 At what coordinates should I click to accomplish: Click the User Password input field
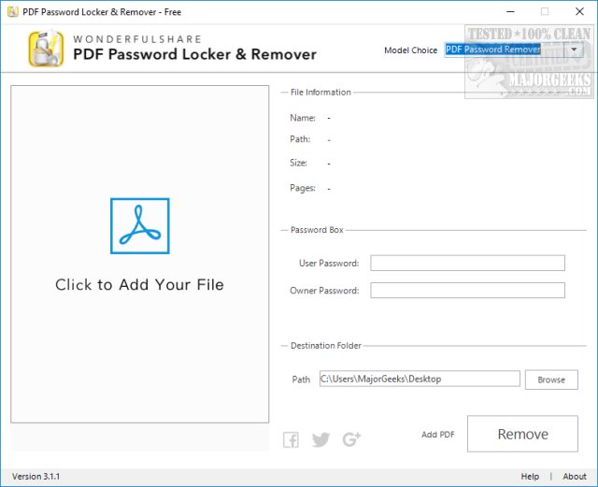tap(467, 263)
